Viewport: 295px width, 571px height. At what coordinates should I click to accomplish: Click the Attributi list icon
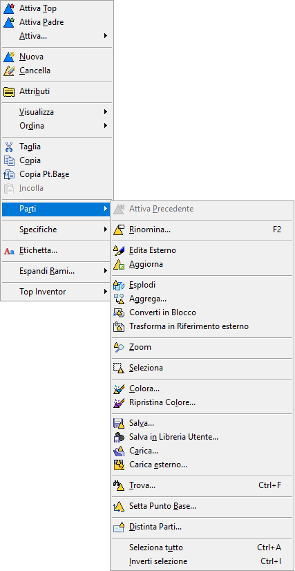(9, 91)
